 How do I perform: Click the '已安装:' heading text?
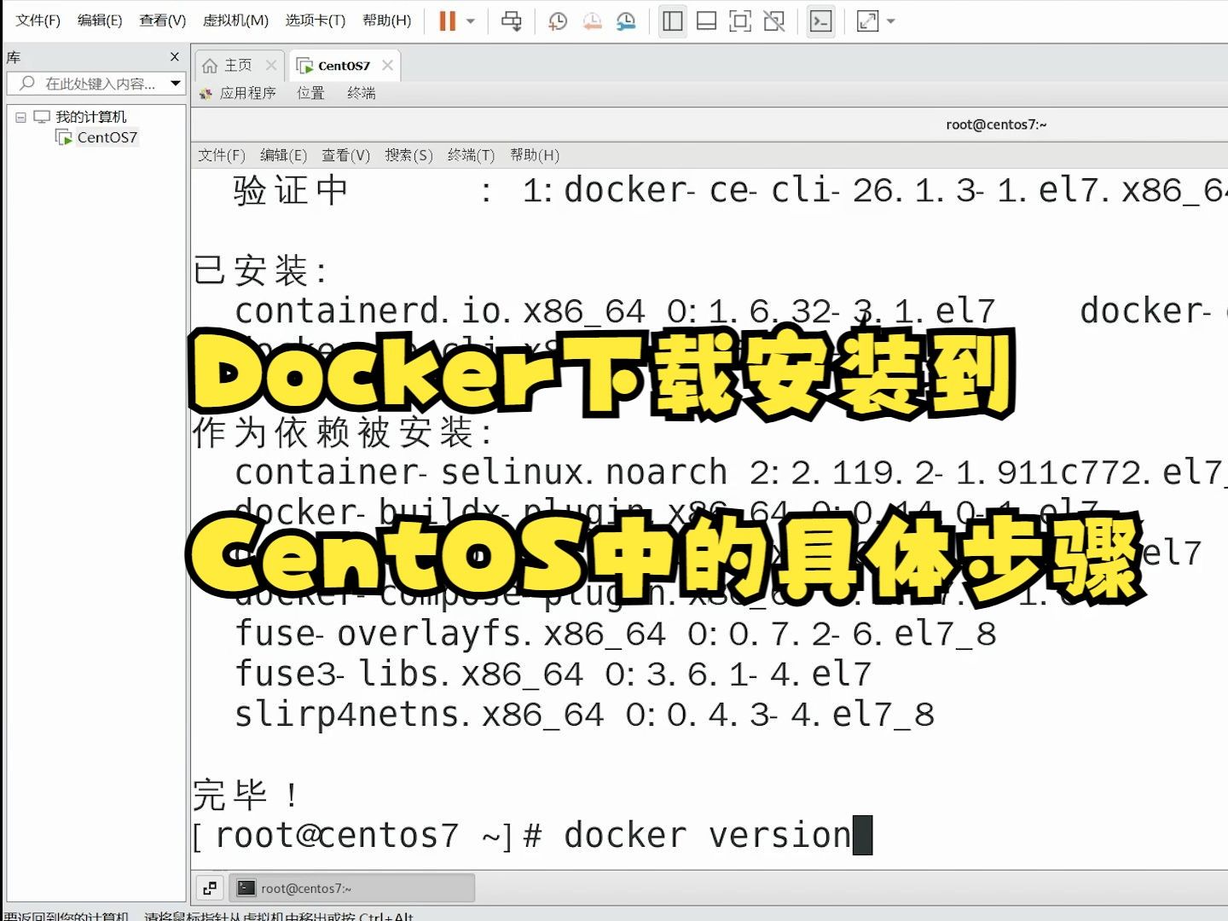[x=260, y=270]
